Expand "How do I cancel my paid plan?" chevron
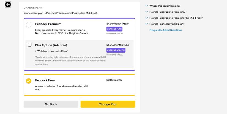This screenshot has width=227, height=114. click(147, 24)
